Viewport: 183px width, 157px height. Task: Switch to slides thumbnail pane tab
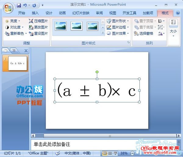(x=5, y=51)
